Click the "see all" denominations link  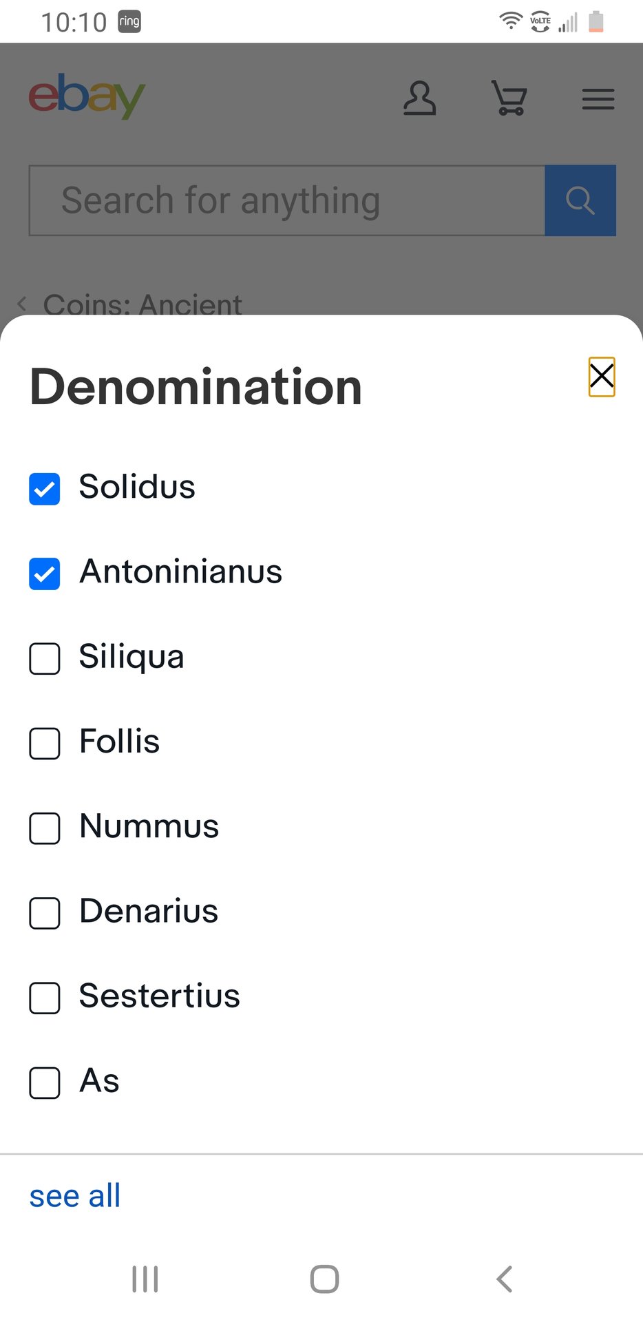point(75,1196)
